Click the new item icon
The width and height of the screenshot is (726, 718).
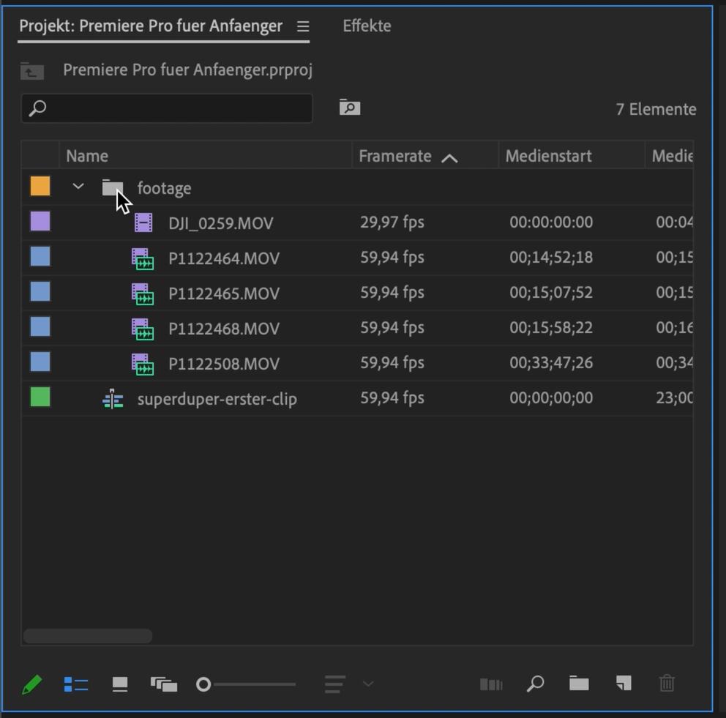623,684
